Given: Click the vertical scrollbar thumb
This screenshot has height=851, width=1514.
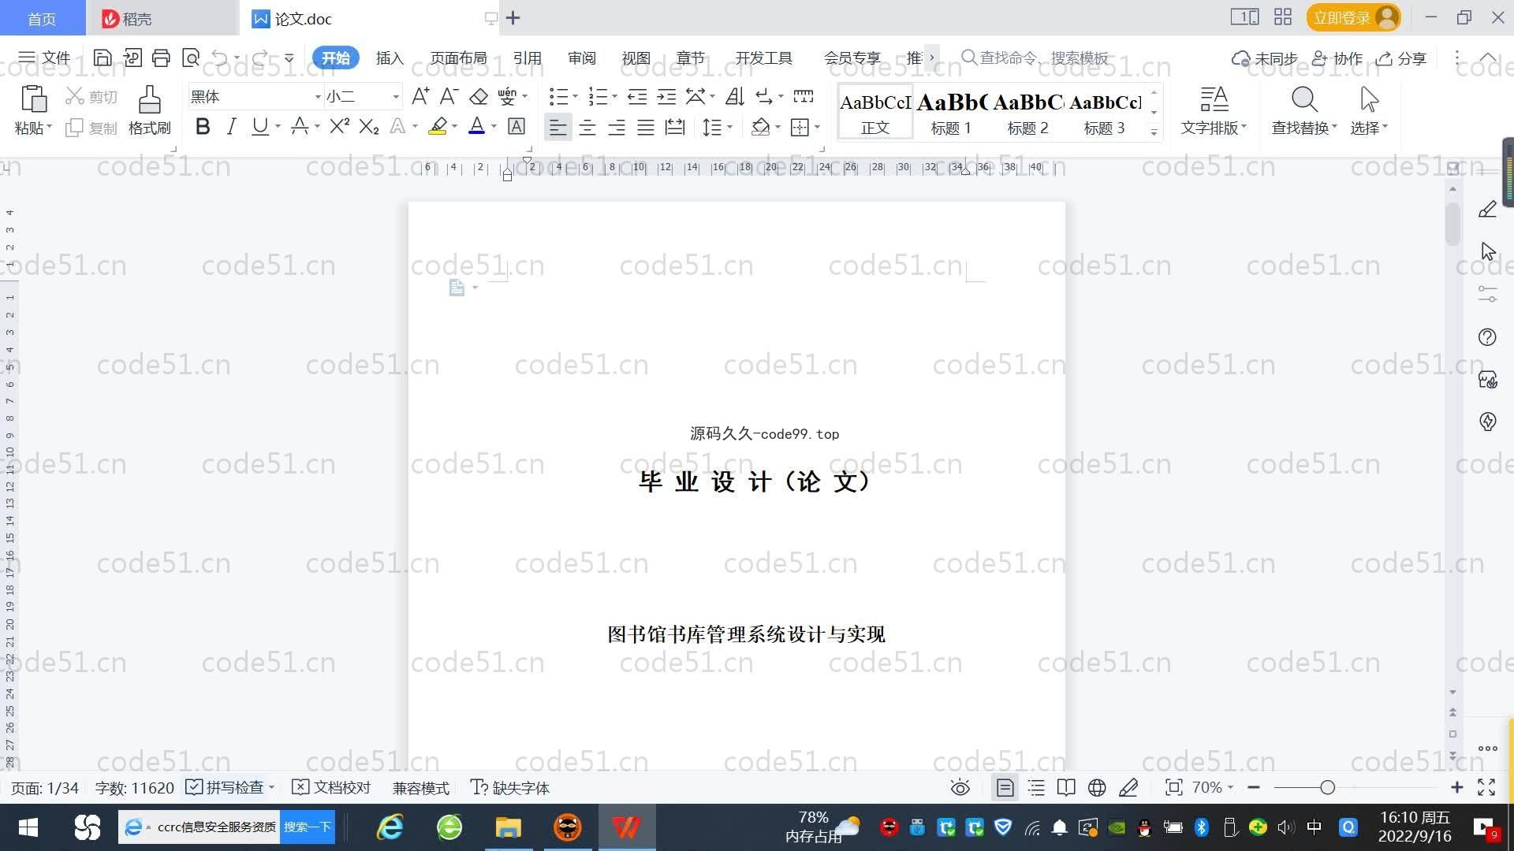Looking at the screenshot, I should click(1452, 223).
